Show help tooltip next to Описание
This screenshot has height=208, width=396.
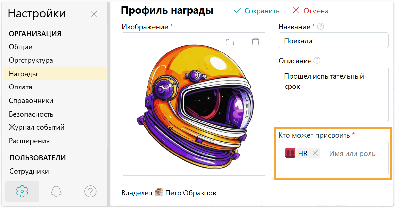(317, 61)
